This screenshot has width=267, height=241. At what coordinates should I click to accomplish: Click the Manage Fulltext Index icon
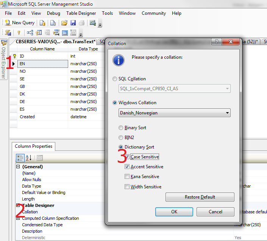[47, 33]
